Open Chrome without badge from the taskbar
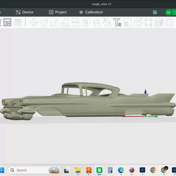The image size is (176, 176). click(x=153, y=170)
